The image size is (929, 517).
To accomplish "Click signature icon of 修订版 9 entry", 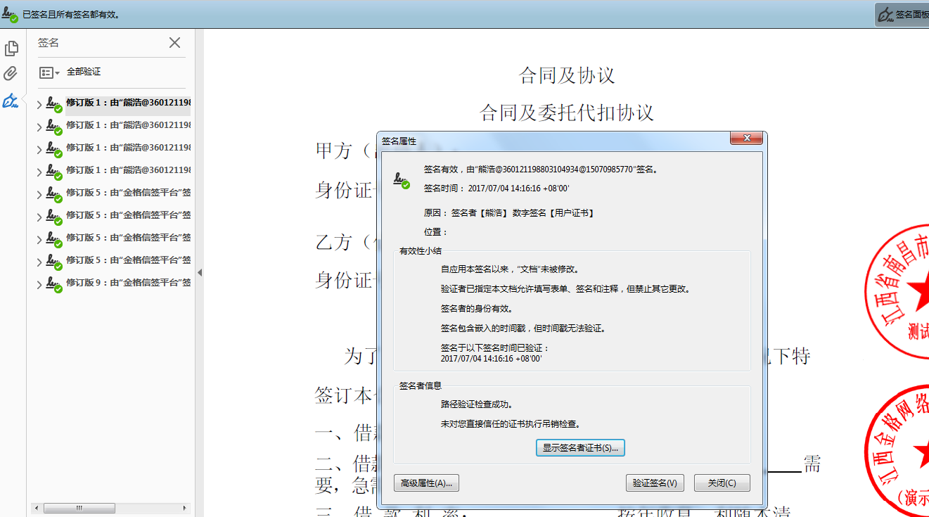I will click(54, 283).
